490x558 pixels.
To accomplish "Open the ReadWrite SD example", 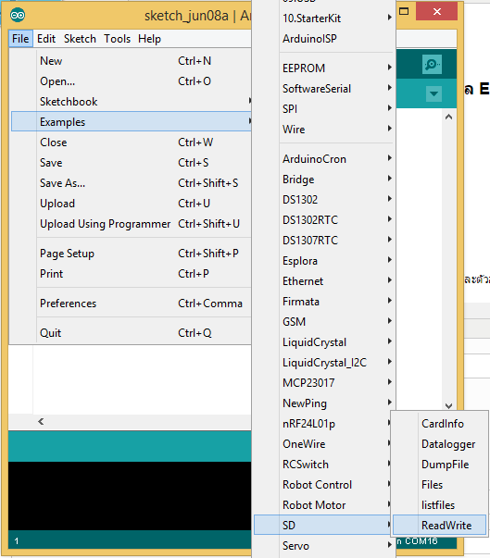I will [439, 525].
